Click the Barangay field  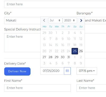point(95,20)
